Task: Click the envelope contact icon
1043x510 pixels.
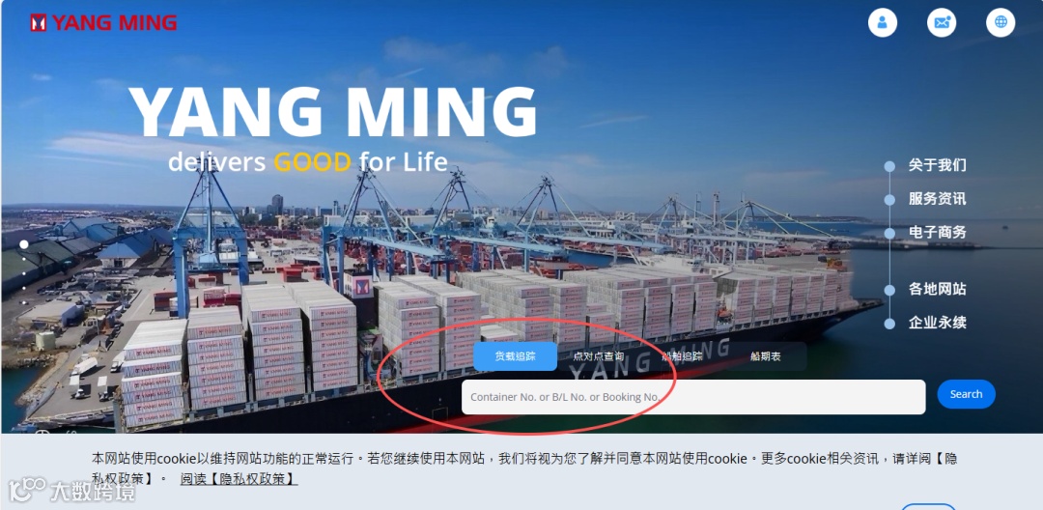Action: pos(942,22)
